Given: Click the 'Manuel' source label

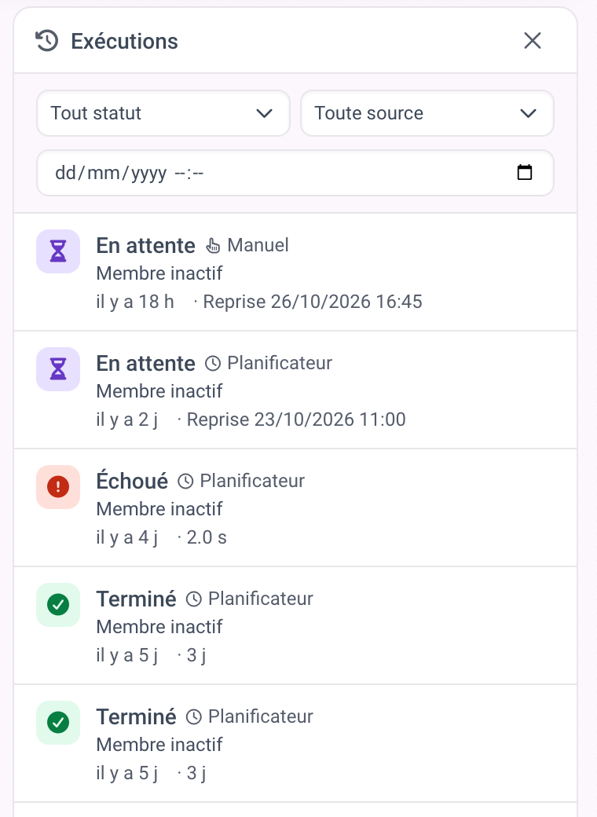Looking at the screenshot, I should 258,245.
